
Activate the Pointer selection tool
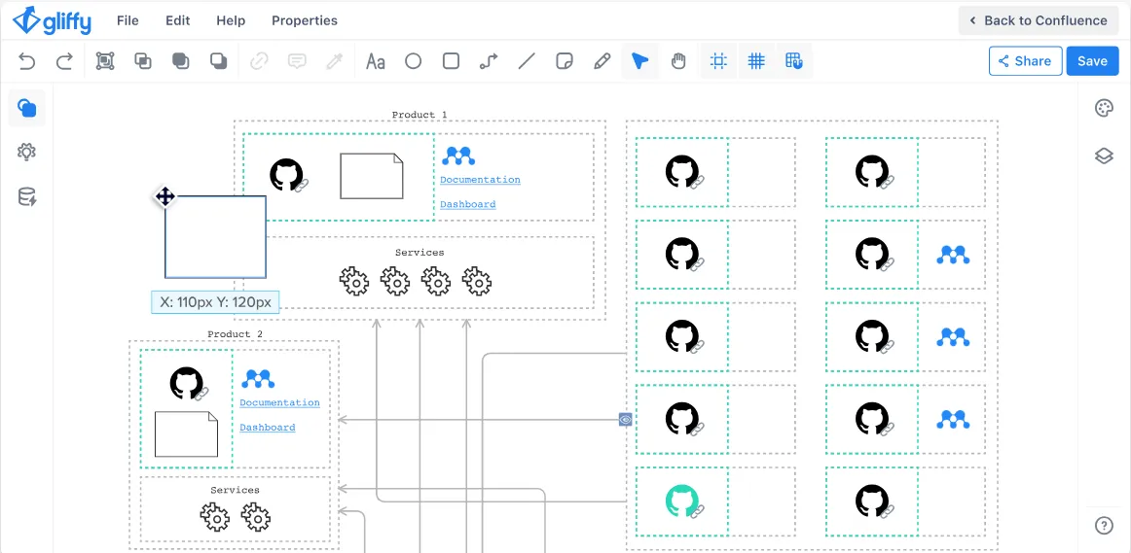(x=639, y=61)
